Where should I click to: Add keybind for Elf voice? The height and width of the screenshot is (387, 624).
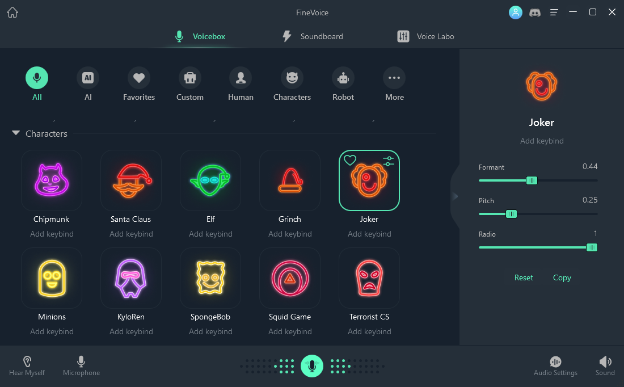point(210,234)
